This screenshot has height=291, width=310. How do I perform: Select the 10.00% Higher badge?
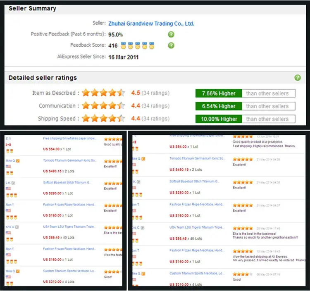[x=219, y=119]
